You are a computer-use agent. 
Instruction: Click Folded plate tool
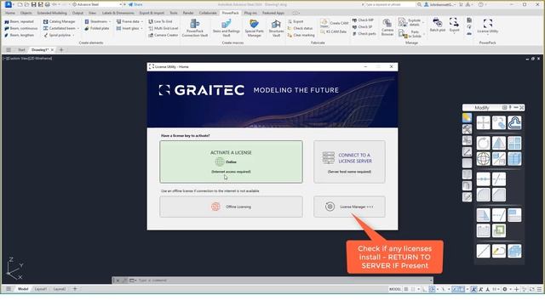point(97,28)
